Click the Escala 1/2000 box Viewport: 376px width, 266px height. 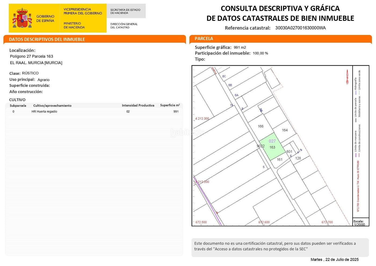359,223
